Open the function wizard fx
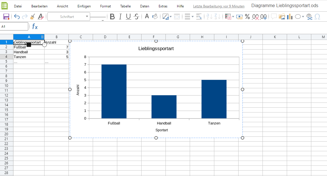The width and height of the screenshot is (327, 176). click(x=35, y=26)
